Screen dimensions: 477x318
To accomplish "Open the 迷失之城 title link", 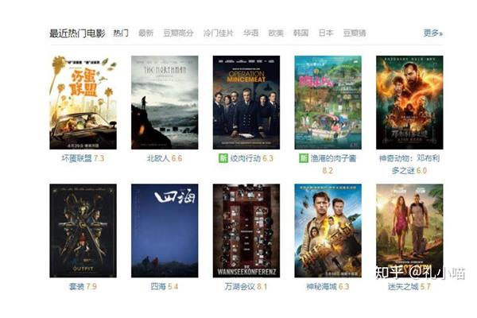I will point(403,287).
